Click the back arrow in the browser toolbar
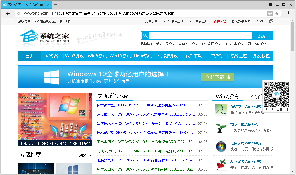Image resolution: width=296 pixels, height=175 pixels. pyautogui.click(x=8, y=13)
